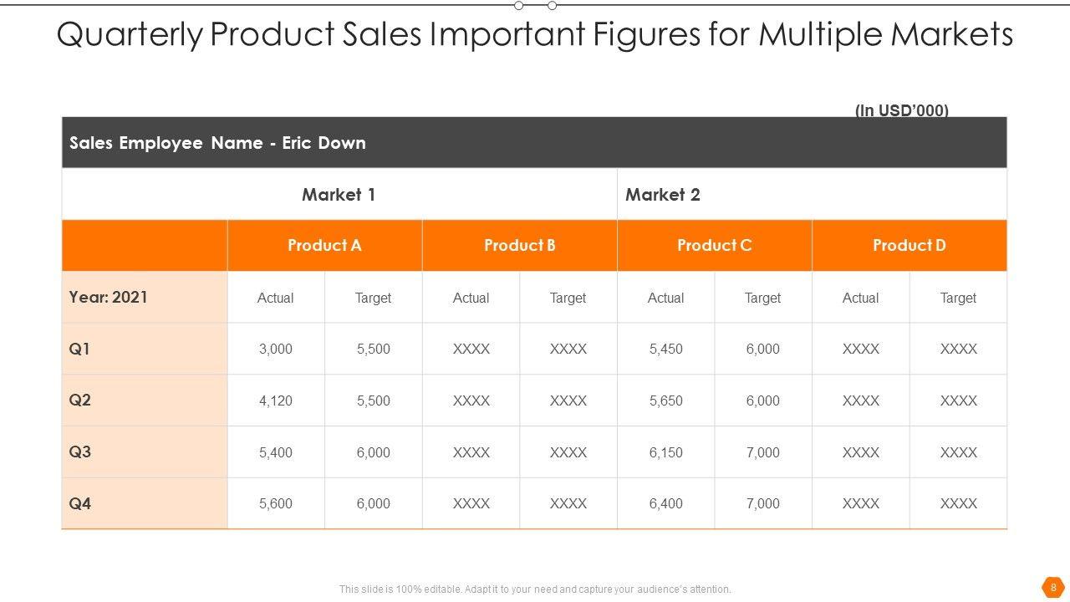Click the 4,120 Q2 actual value cell
This screenshot has height=602, width=1070.
(x=276, y=401)
